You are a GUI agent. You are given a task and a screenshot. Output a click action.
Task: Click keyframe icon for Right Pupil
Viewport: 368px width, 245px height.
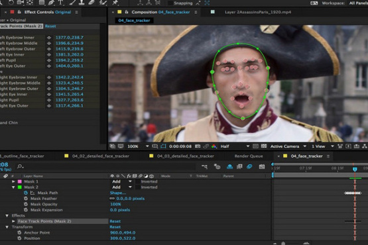pos(49,100)
